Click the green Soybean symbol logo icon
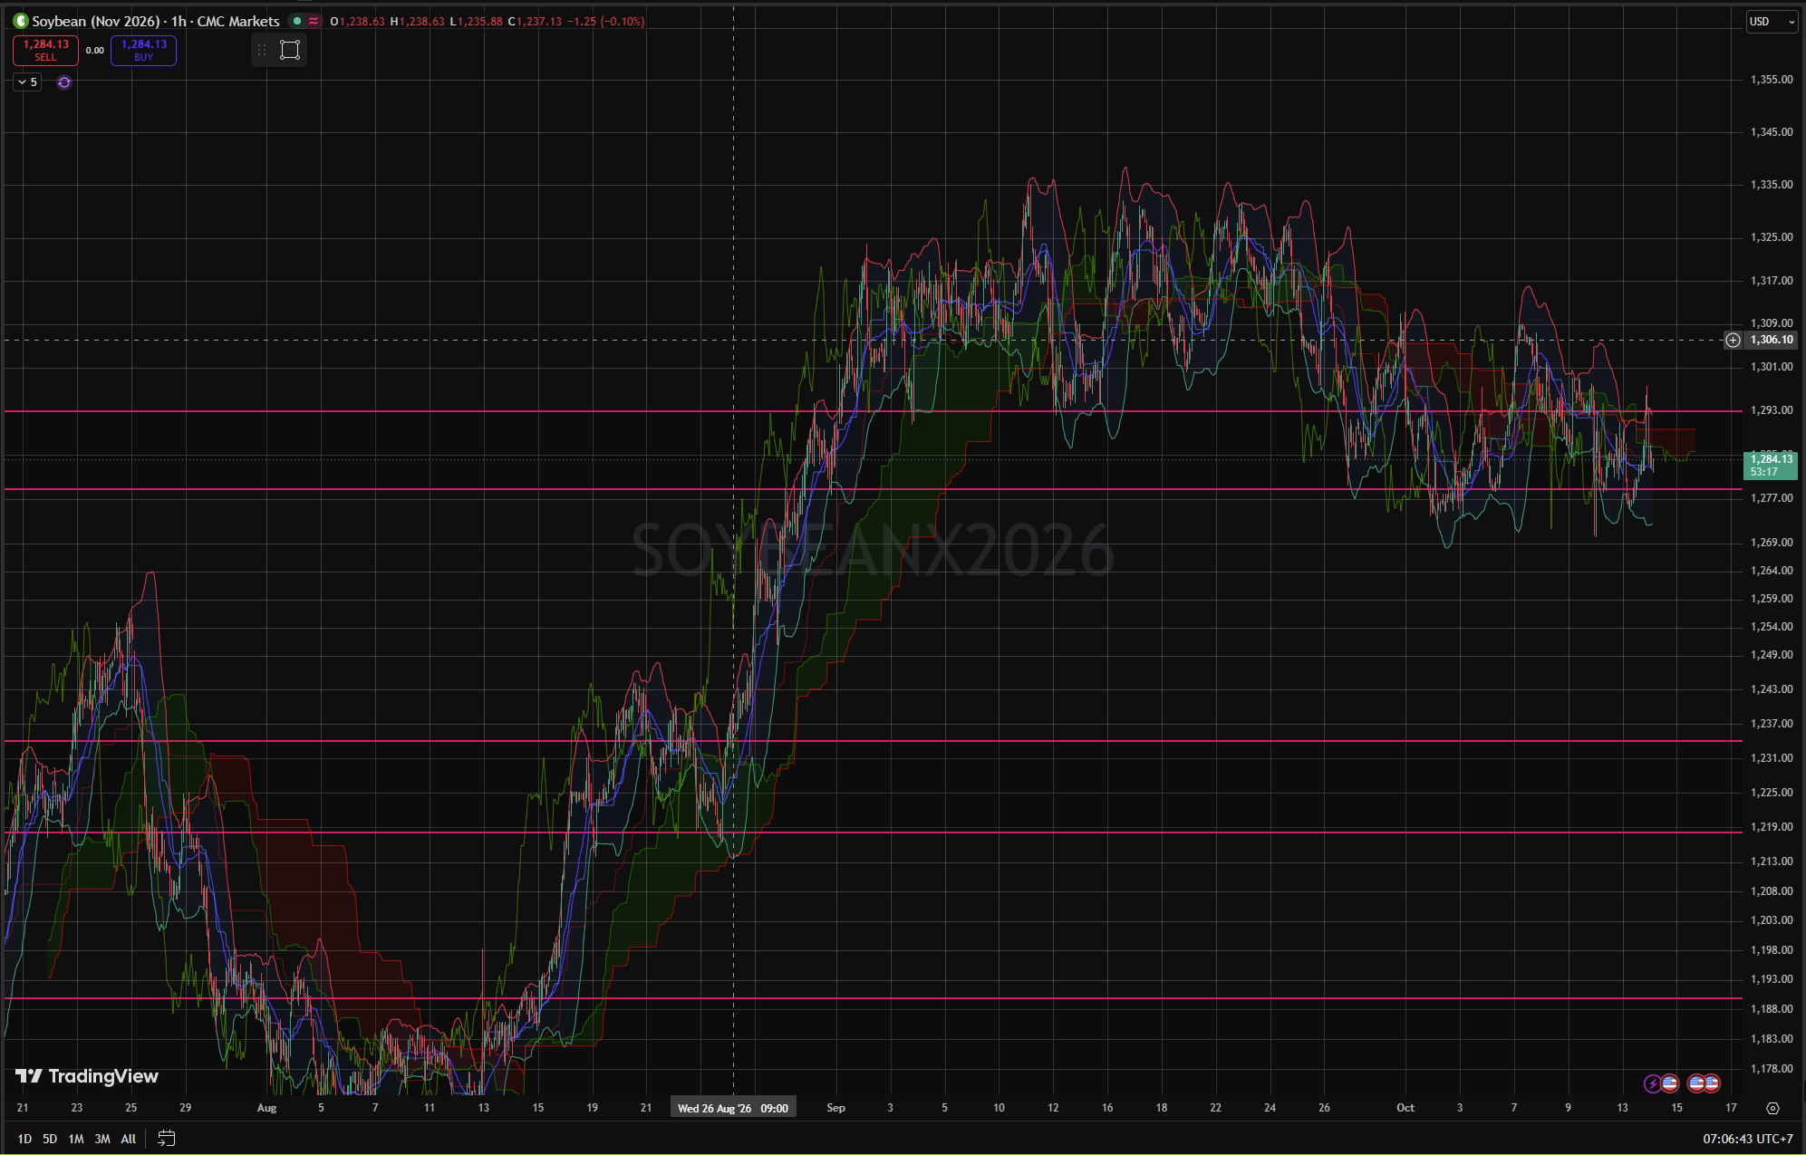The width and height of the screenshot is (1806, 1155). [x=20, y=21]
